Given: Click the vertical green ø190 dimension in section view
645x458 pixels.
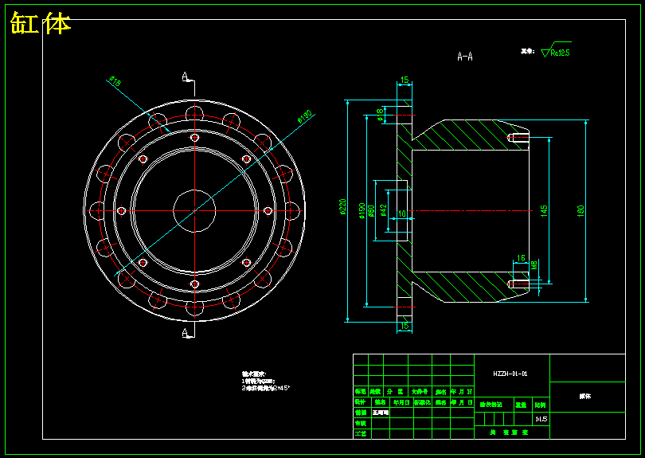Looking at the screenshot, I should (362, 211).
